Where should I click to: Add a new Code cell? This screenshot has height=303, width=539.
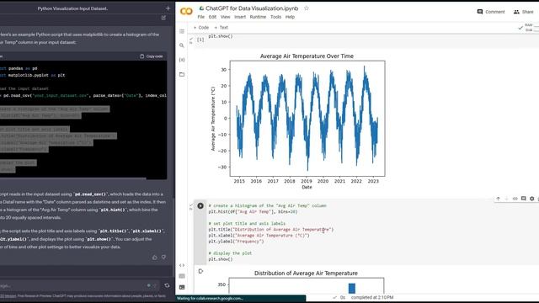201,28
